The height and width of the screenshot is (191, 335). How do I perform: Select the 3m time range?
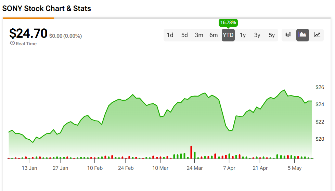[199, 35]
